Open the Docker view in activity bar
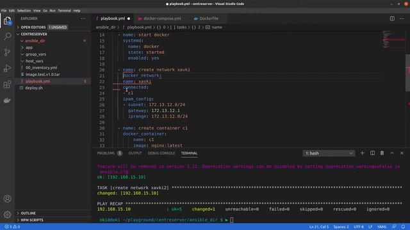 coord(7,100)
